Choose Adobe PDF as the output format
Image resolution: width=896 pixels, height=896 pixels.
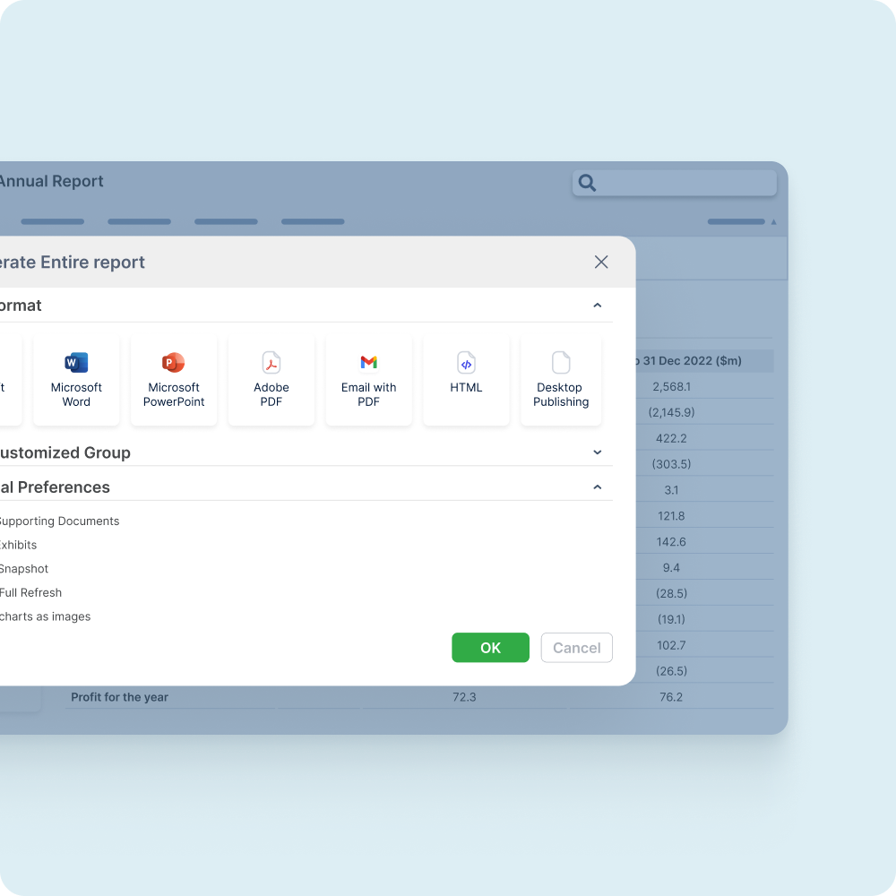pyautogui.click(x=271, y=380)
